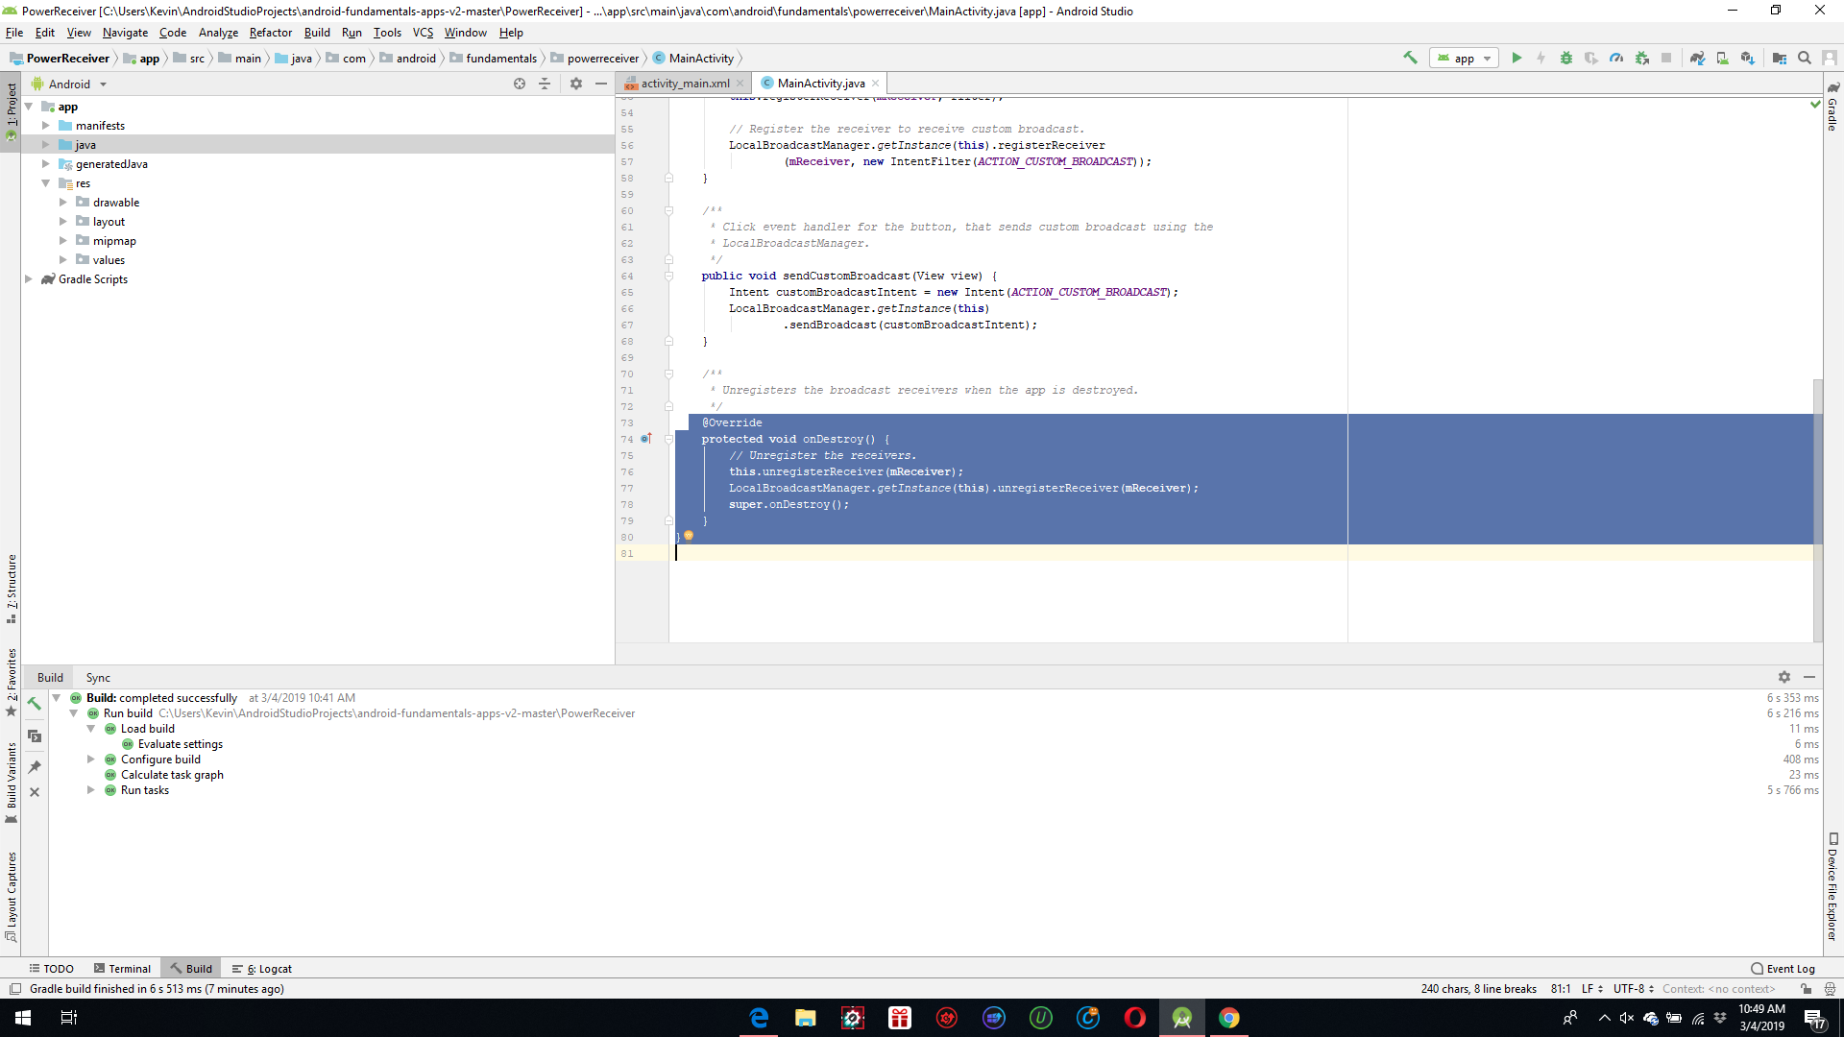Toggle the Layout Captures tool window
1844x1037 pixels.
point(11,895)
